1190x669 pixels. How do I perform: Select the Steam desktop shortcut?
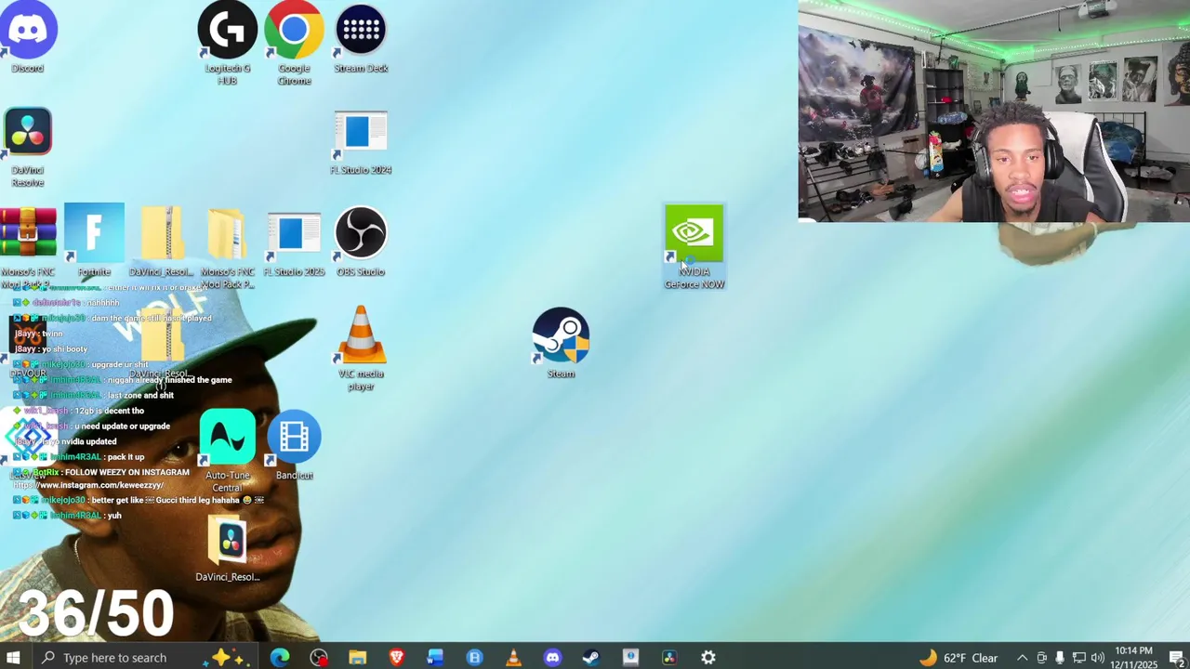tap(561, 342)
